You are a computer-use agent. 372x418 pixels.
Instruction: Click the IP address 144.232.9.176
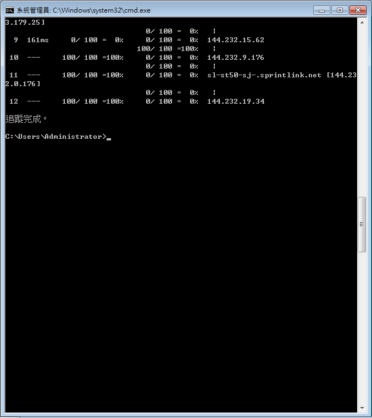click(x=236, y=57)
